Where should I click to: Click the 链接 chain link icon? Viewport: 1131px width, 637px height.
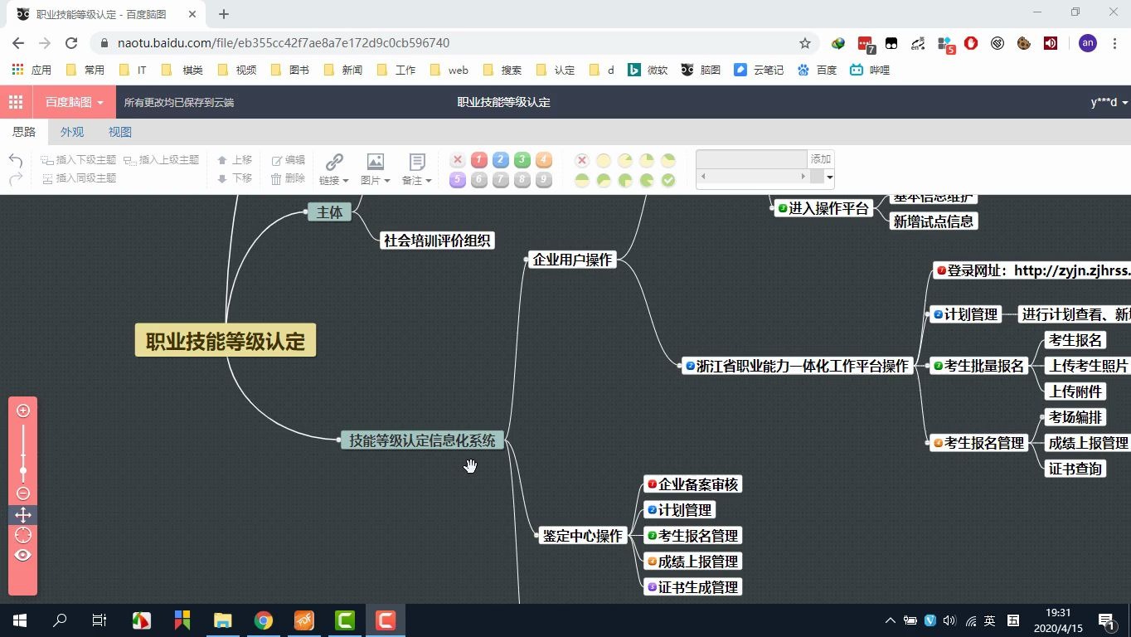334,162
